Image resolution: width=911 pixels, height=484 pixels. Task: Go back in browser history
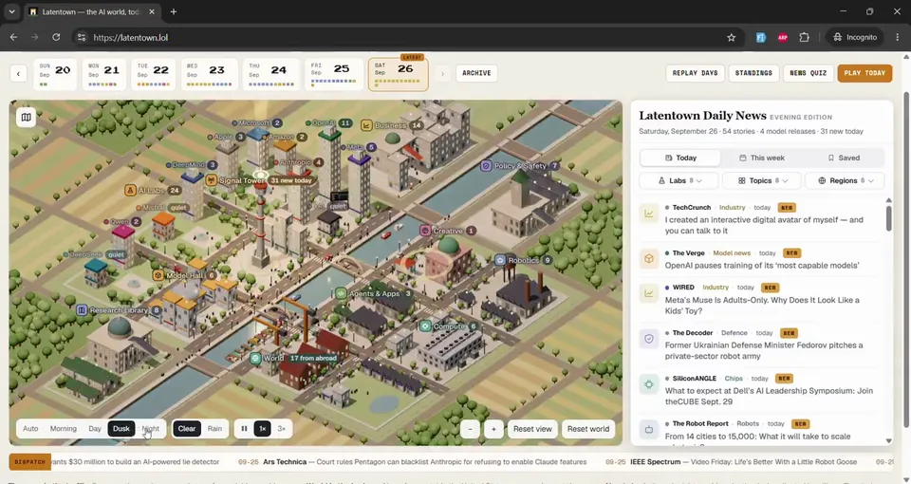pyautogui.click(x=13, y=37)
